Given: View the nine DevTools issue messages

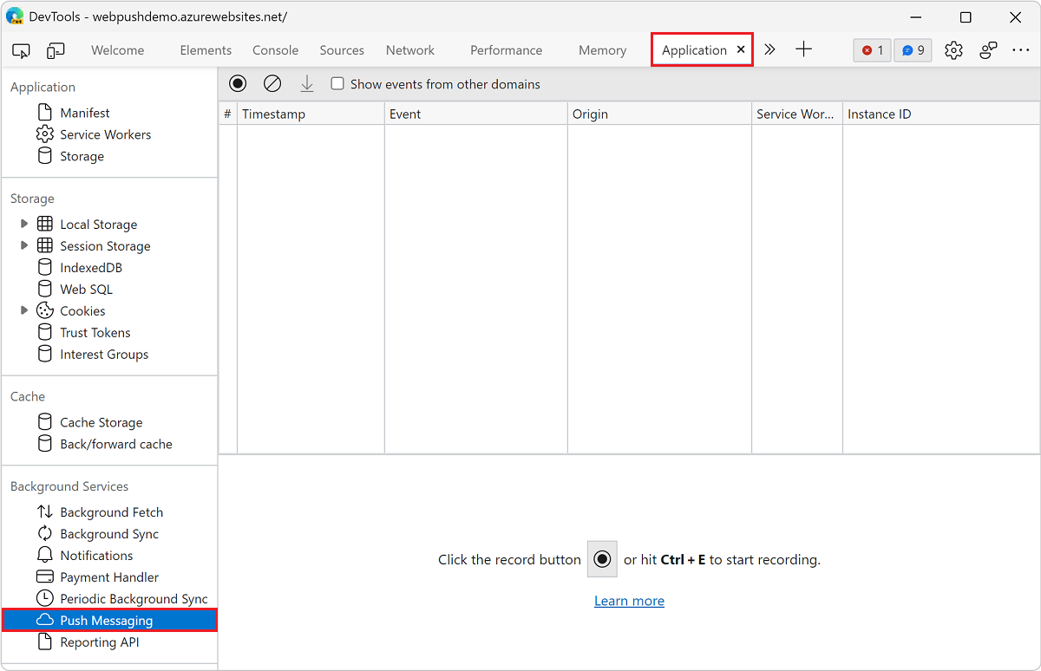Looking at the screenshot, I should (x=912, y=50).
